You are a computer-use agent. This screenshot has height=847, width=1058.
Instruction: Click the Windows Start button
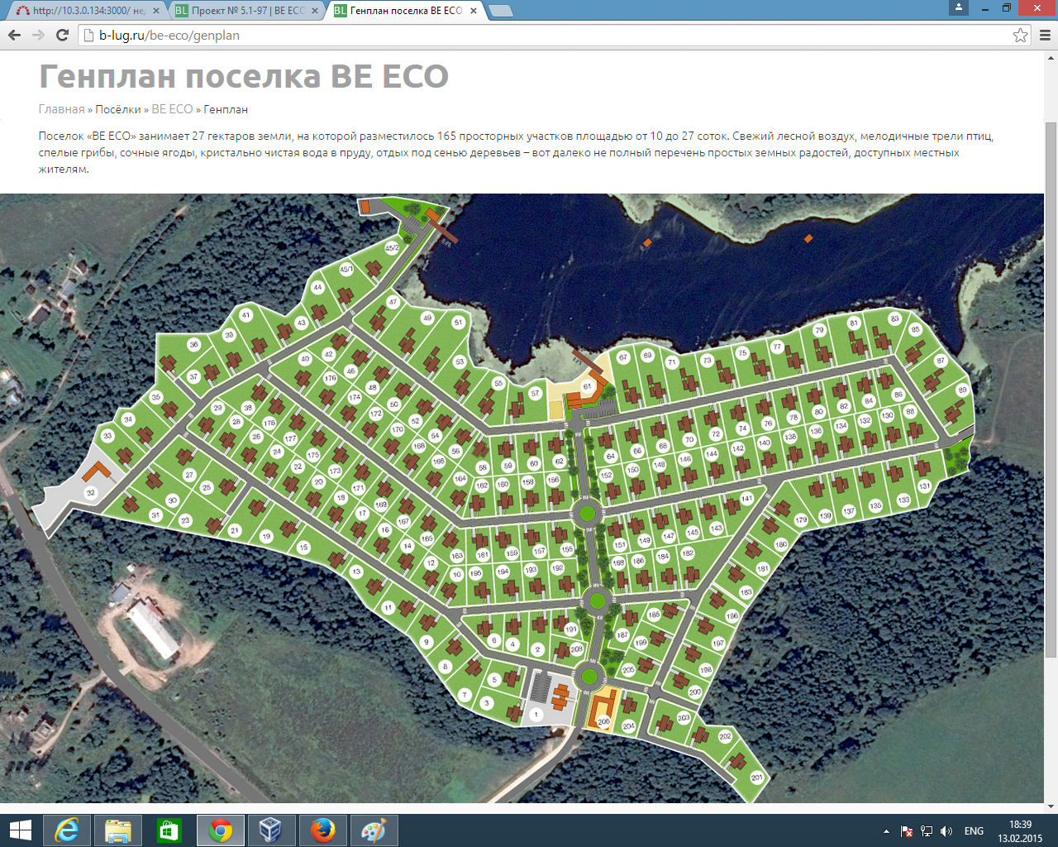point(20,830)
